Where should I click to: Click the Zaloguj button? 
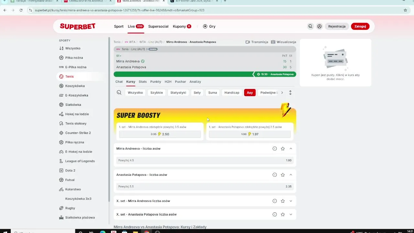pyautogui.click(x=360, y=27)
